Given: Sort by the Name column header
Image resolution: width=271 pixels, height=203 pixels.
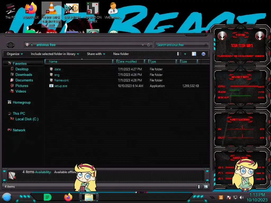Looking at the screenshot, I should click(79, 61).
